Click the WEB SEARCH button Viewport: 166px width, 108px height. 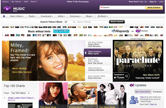click(x=154, y=8)
